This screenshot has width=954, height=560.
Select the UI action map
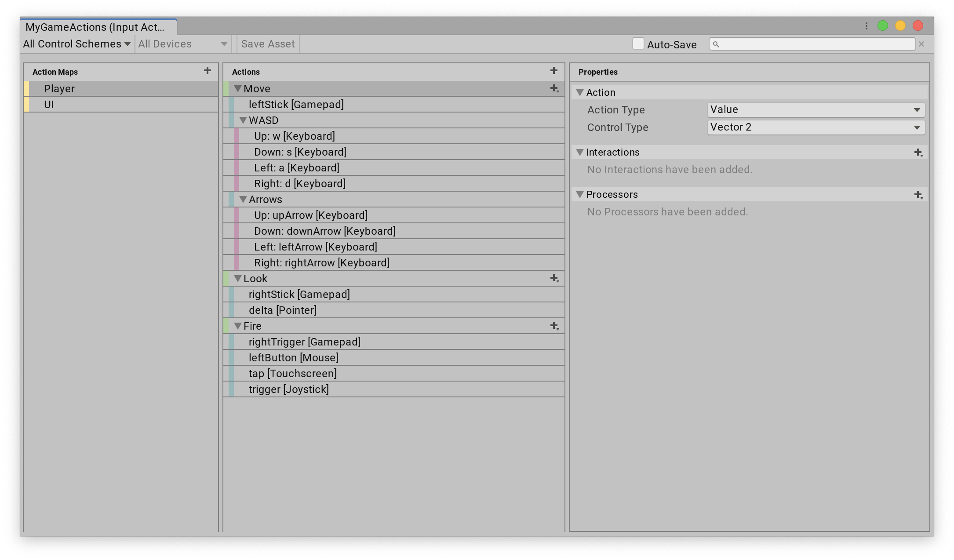pos(50,104)
